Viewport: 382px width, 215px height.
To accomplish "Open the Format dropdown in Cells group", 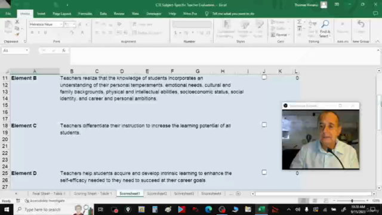I will (x=281, y=35).
